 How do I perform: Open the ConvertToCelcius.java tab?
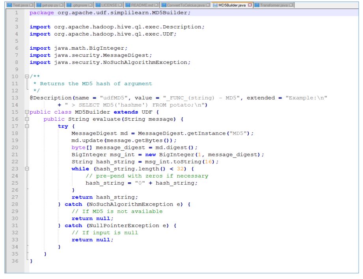coord(186,5)
